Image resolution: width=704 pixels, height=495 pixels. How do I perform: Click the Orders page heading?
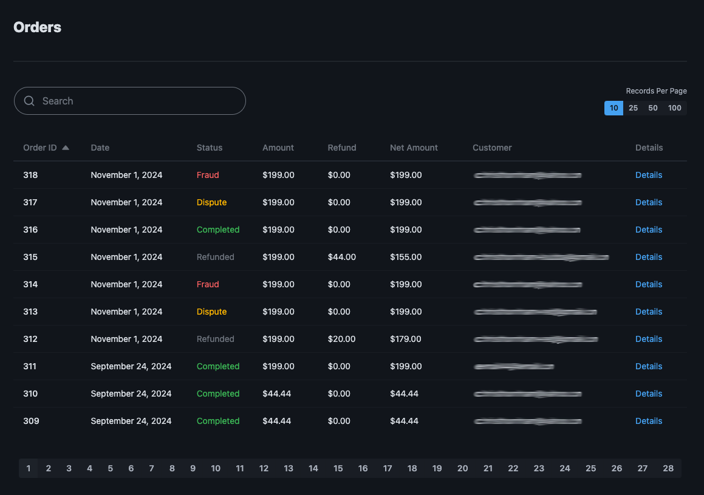coord(37,27)
